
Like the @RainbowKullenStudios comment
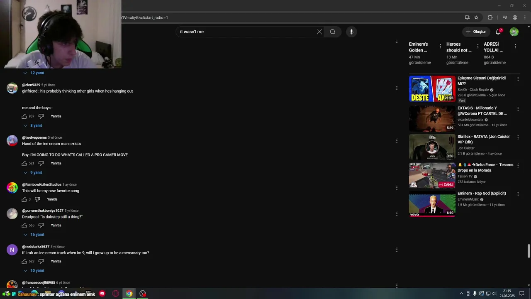[x=24, y=199]
